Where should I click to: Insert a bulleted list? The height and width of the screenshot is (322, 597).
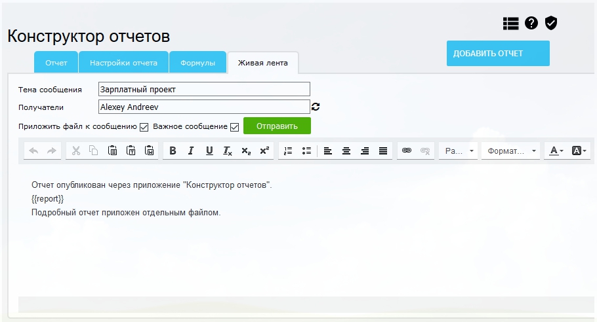pyautogui.click(x=306, y=151)
